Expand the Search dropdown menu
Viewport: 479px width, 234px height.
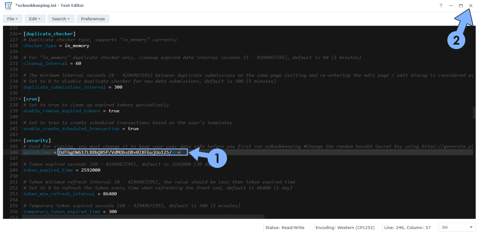coord(61,19)
